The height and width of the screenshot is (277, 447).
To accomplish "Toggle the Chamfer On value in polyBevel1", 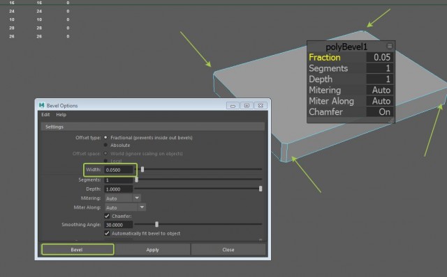I will pyautogui.click(x=380, y=111).
